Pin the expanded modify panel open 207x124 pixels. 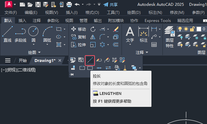(72, 75)
